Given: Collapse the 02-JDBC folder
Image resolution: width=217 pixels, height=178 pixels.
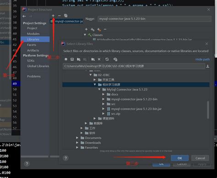Looking at the screenshot, I should tap(91, 75).
